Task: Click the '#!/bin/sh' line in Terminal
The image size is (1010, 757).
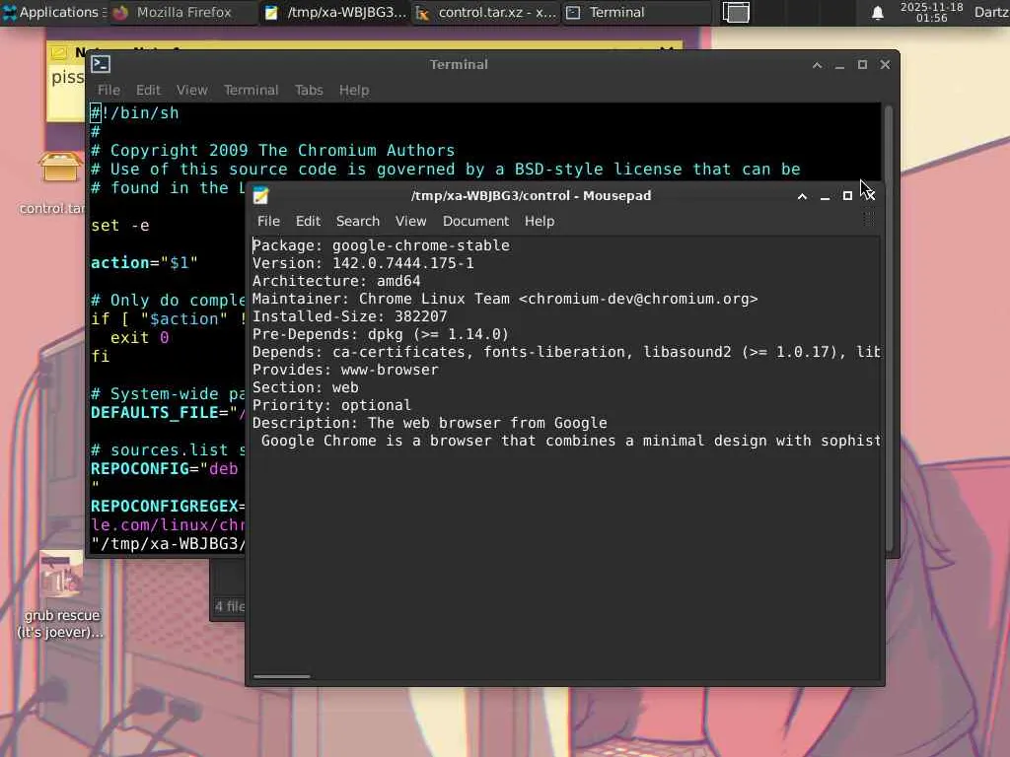Action: pos(134,113)
